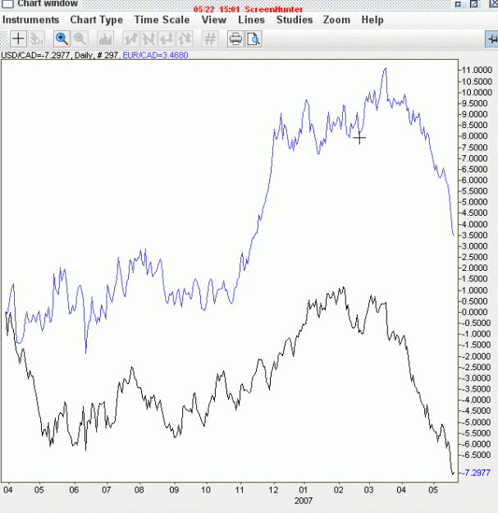Open the View menu
Screen dimensions: 498x513
click(x=214, y=20)
